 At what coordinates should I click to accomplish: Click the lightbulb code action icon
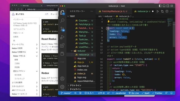click(108, 22)
